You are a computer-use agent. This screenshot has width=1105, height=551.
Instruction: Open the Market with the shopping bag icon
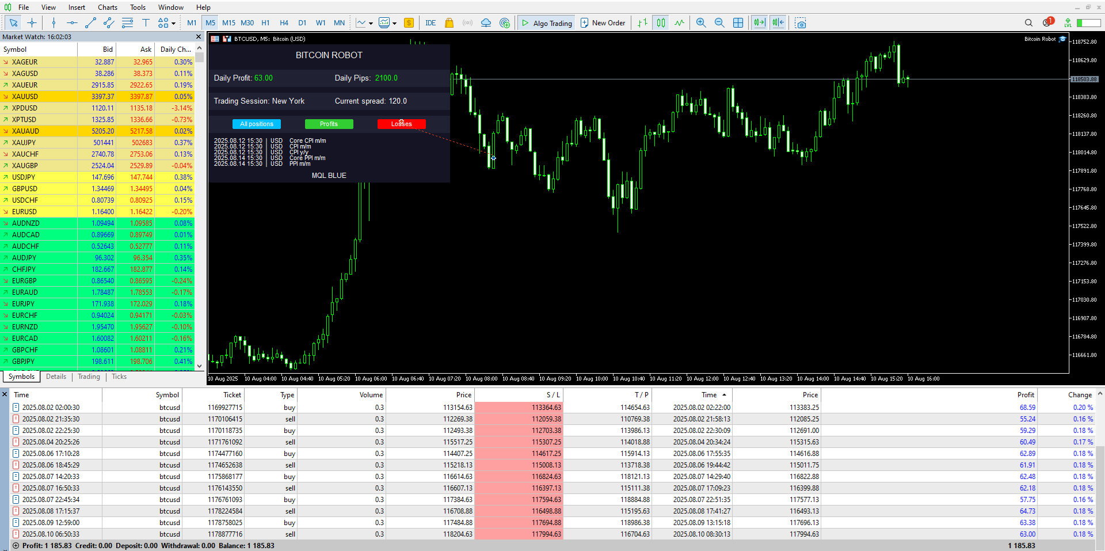449,22
